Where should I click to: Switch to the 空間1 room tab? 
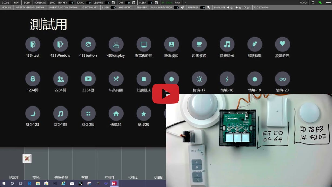pos(109,163)
